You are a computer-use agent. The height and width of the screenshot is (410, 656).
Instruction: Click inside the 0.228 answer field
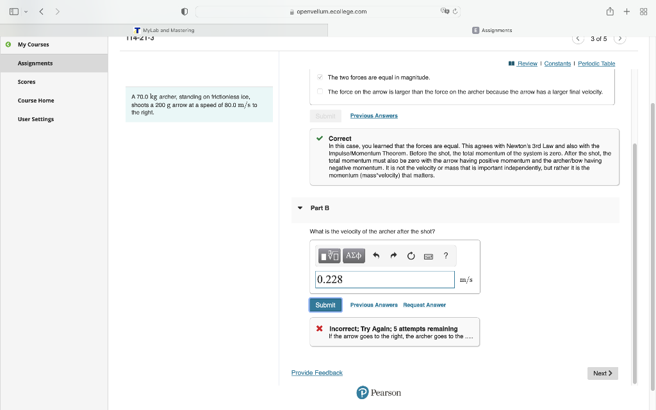click(384, 279)
